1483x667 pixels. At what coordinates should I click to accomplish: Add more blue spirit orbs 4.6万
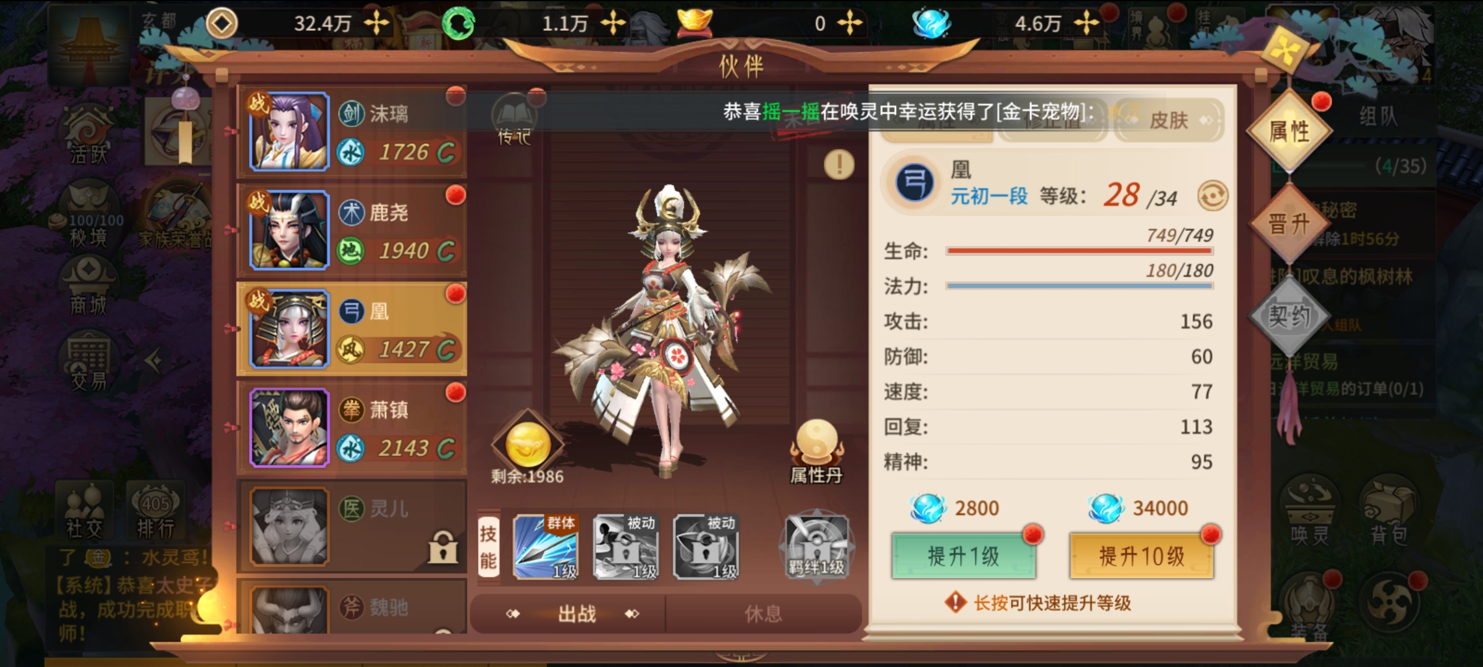1086,23
